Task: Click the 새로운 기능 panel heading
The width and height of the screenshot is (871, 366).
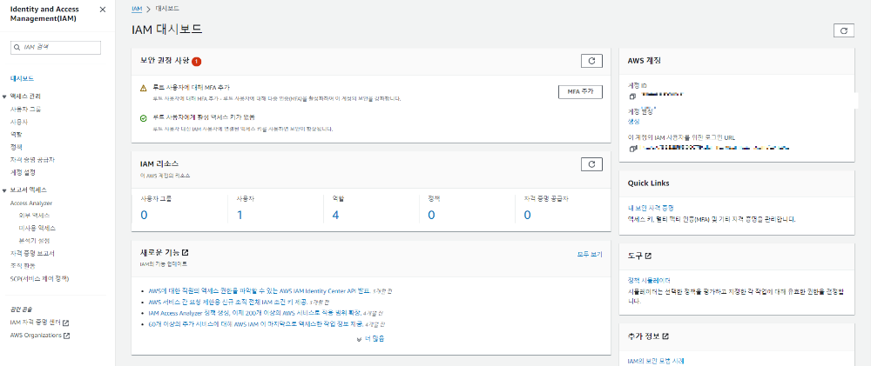Action: pos(160,252)
